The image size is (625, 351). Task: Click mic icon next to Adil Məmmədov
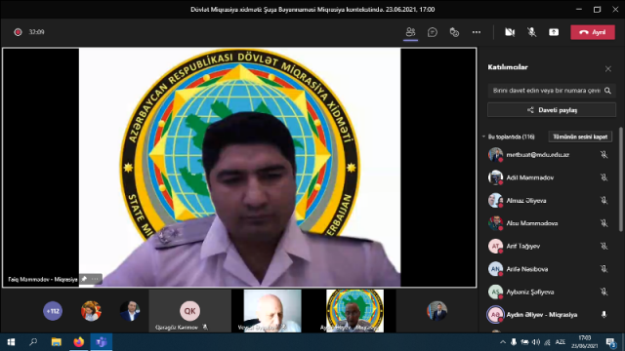(604, 177)
